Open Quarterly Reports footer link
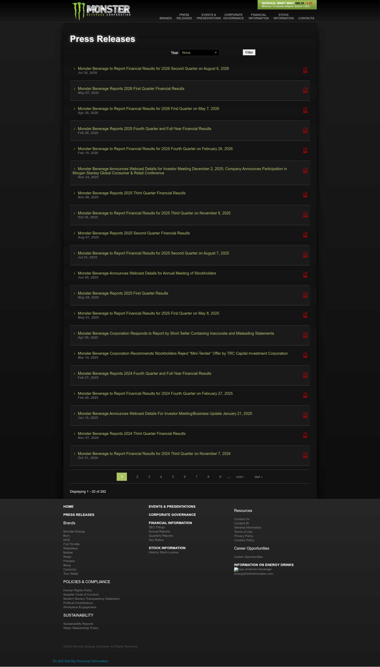380x667 pixels. click(161, 536)
